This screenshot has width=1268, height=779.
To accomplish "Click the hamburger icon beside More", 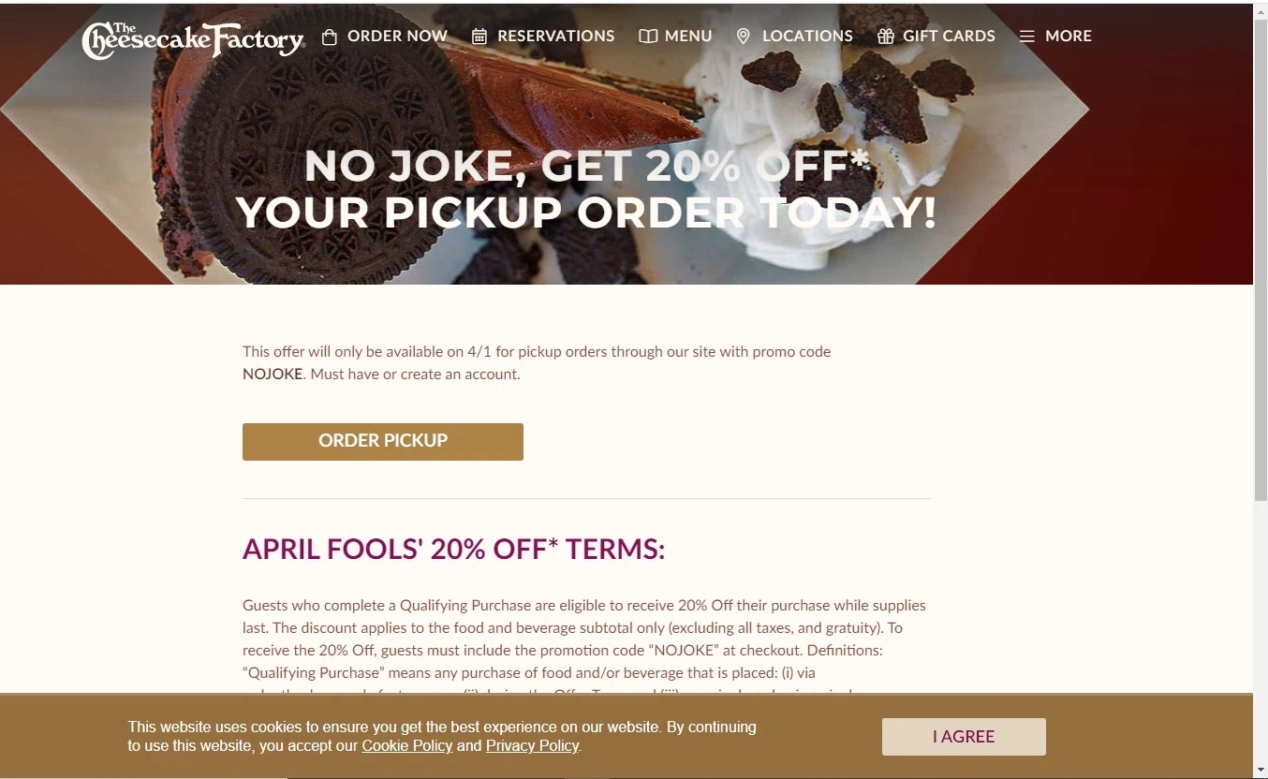I will click(1027, 37).
